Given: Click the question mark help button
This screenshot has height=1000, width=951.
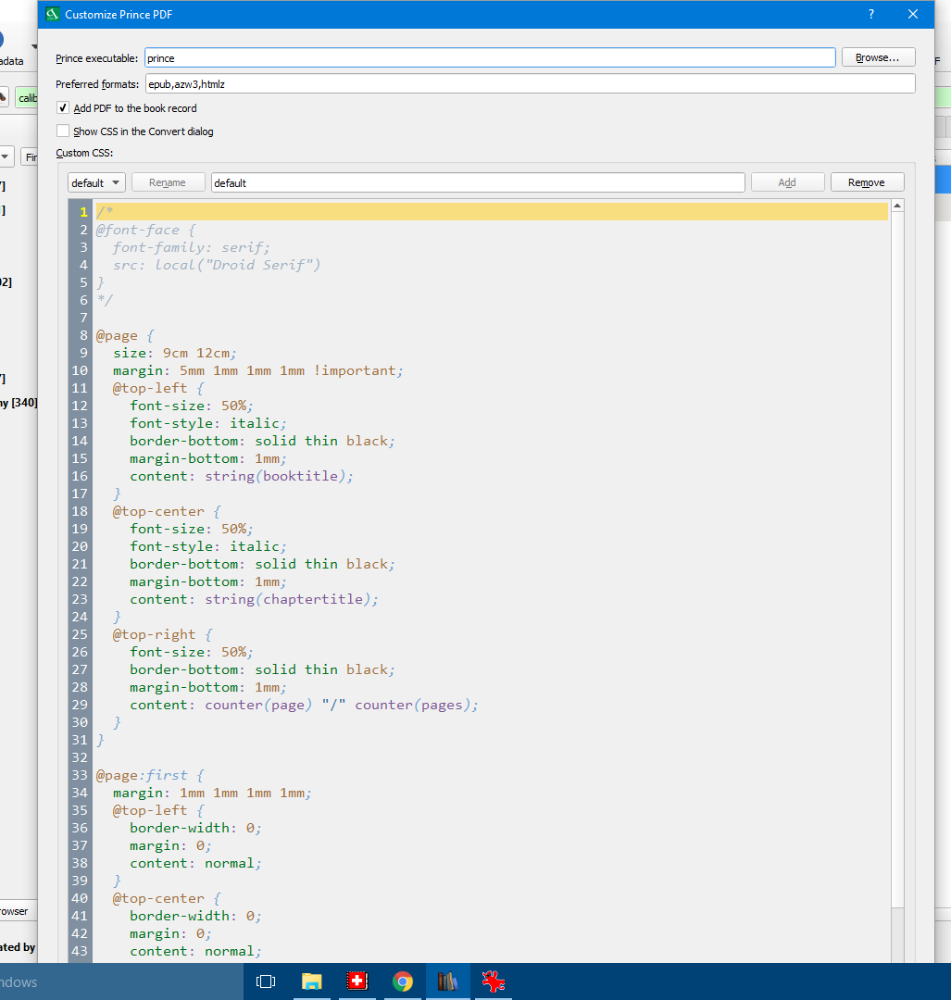Looking at the screenshot, I should (871, 14).
